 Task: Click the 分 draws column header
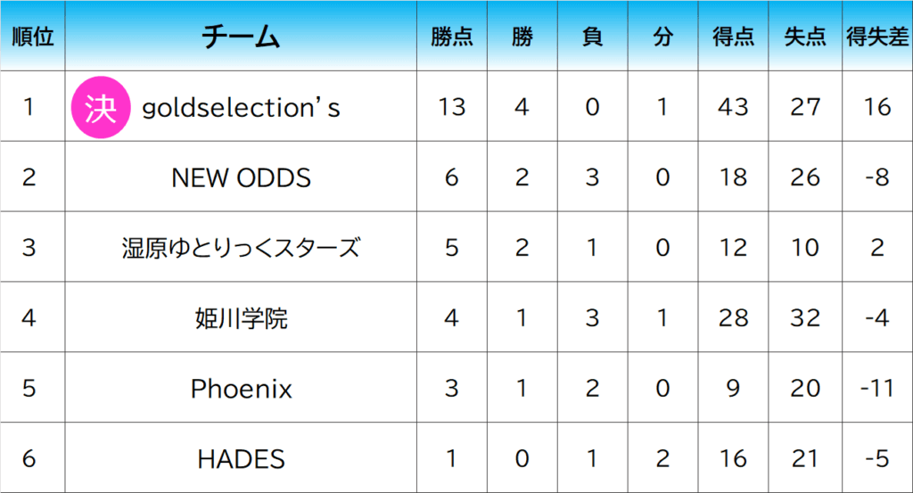(x=663, y=36)
